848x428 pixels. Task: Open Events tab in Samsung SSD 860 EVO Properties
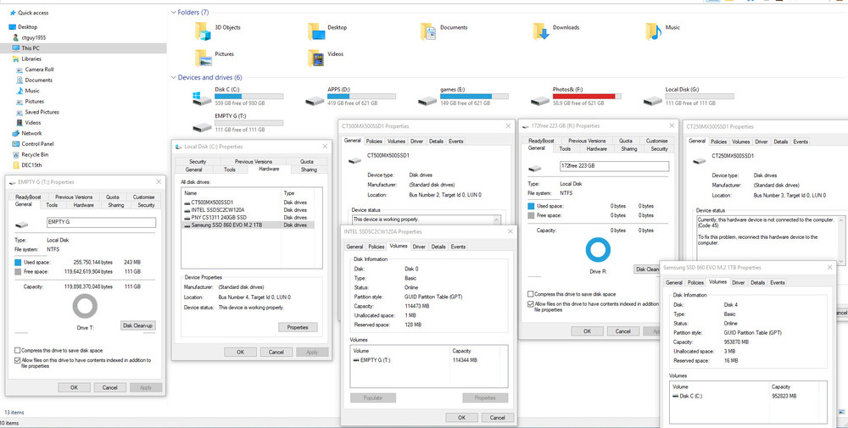point(778,282)
